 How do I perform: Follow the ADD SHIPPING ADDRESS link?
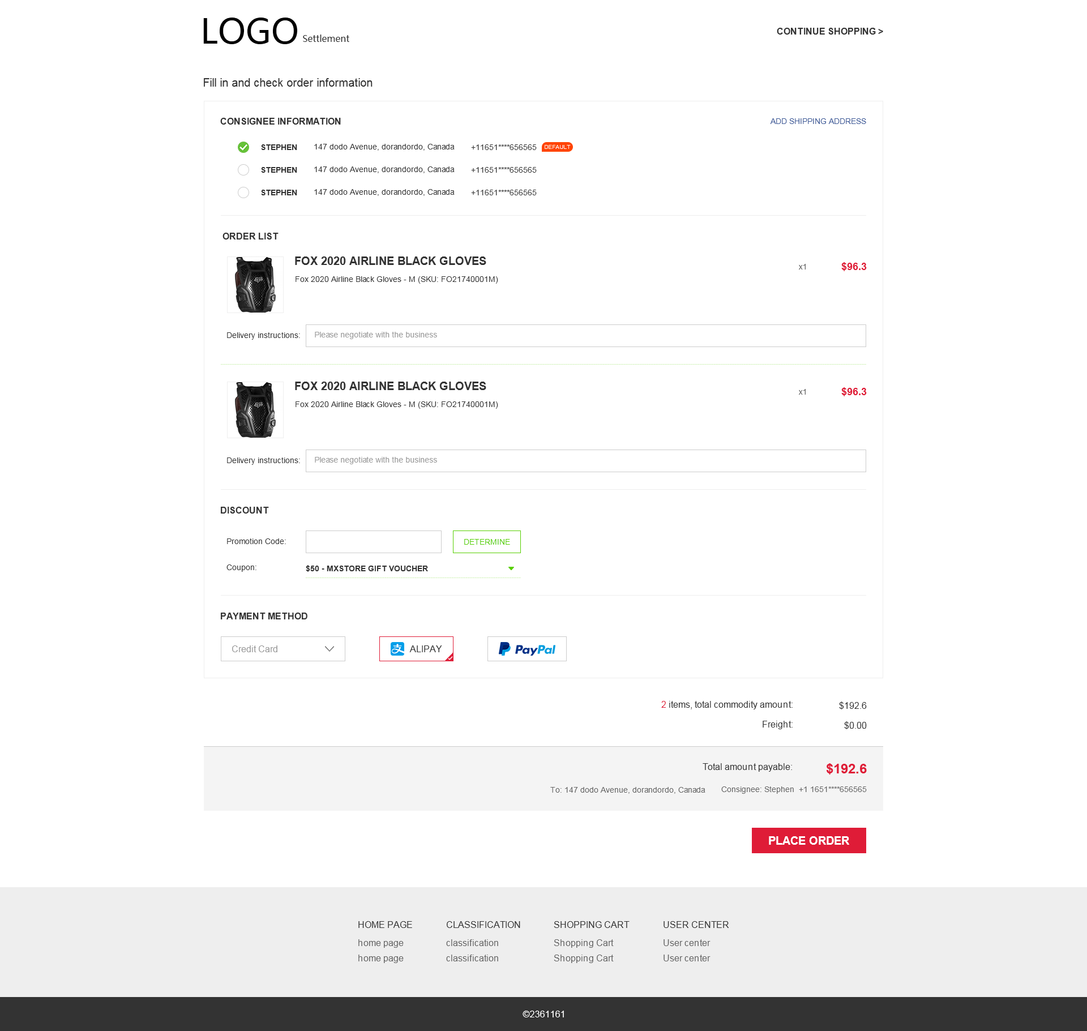point(818,121)
